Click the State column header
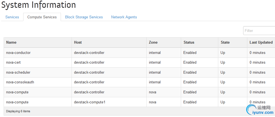The image size is (275, 117). 225,42
